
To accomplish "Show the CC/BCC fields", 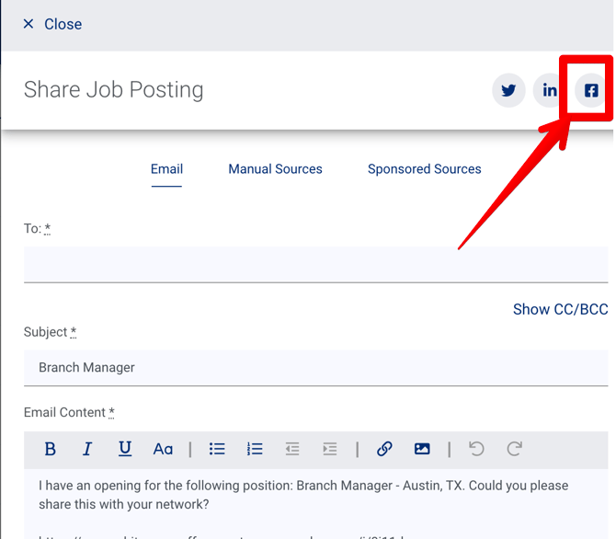I will (560, 309).
